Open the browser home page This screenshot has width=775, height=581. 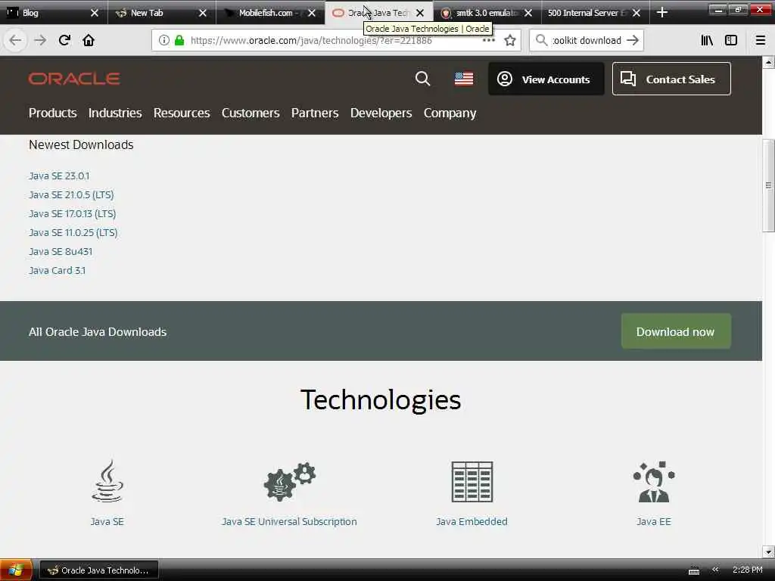(89, 40)
